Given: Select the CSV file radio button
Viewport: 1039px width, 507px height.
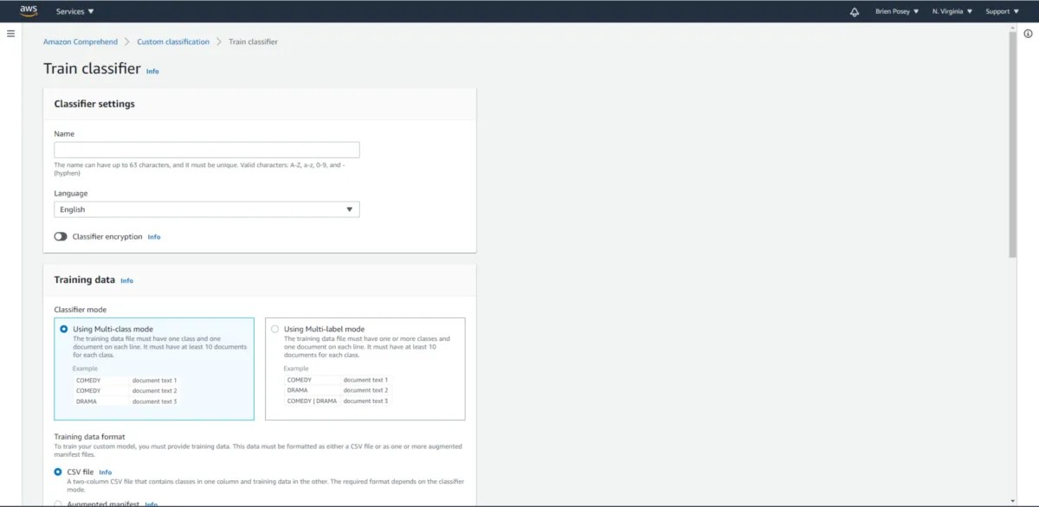Looking at the screenshot, I should click(58, 472).
